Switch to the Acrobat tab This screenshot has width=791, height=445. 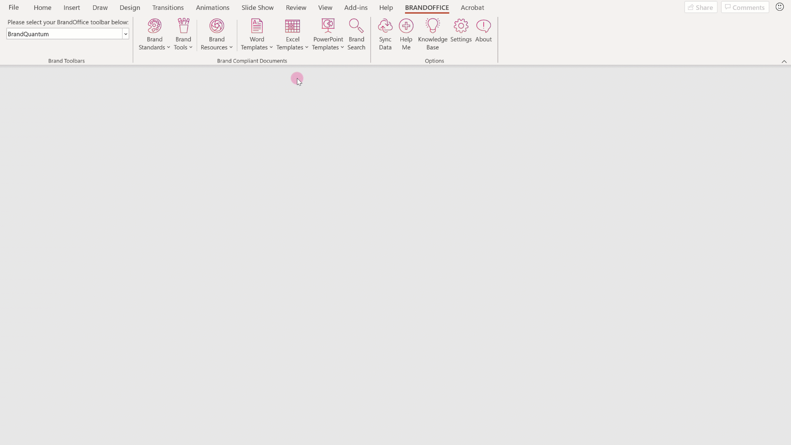[472, 7]
